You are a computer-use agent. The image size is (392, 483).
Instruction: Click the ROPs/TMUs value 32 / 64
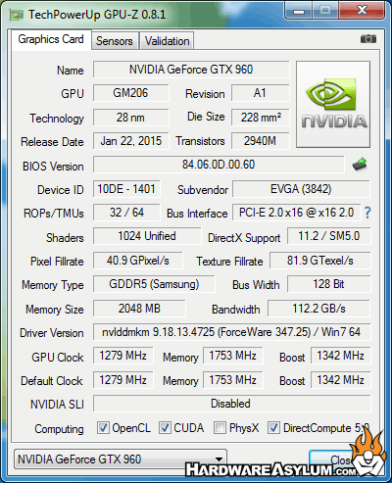click(126, 213)
